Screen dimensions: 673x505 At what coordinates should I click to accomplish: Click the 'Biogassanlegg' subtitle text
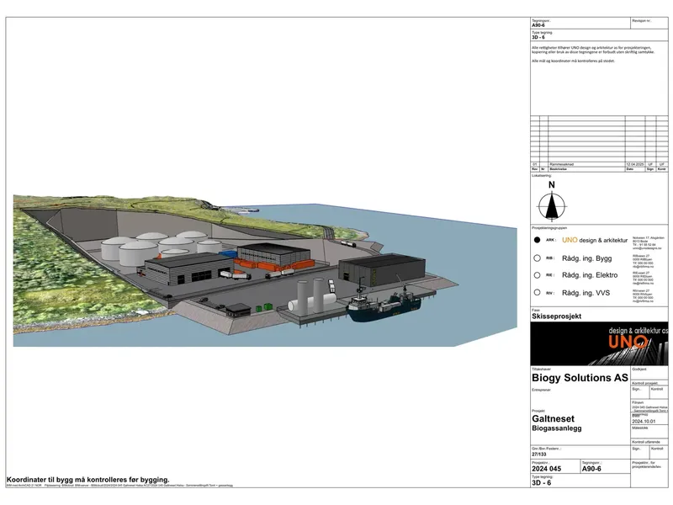[557, 428]
